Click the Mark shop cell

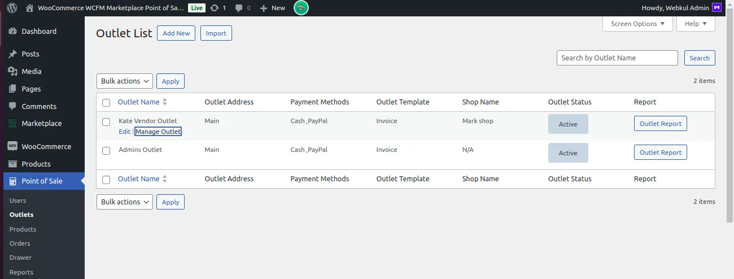pyautogui.click(x=478, y=121)
